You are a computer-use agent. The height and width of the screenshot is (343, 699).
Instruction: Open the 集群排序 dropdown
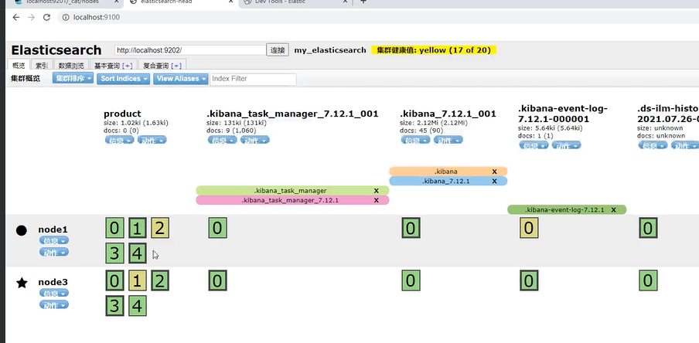coord(73,78)
